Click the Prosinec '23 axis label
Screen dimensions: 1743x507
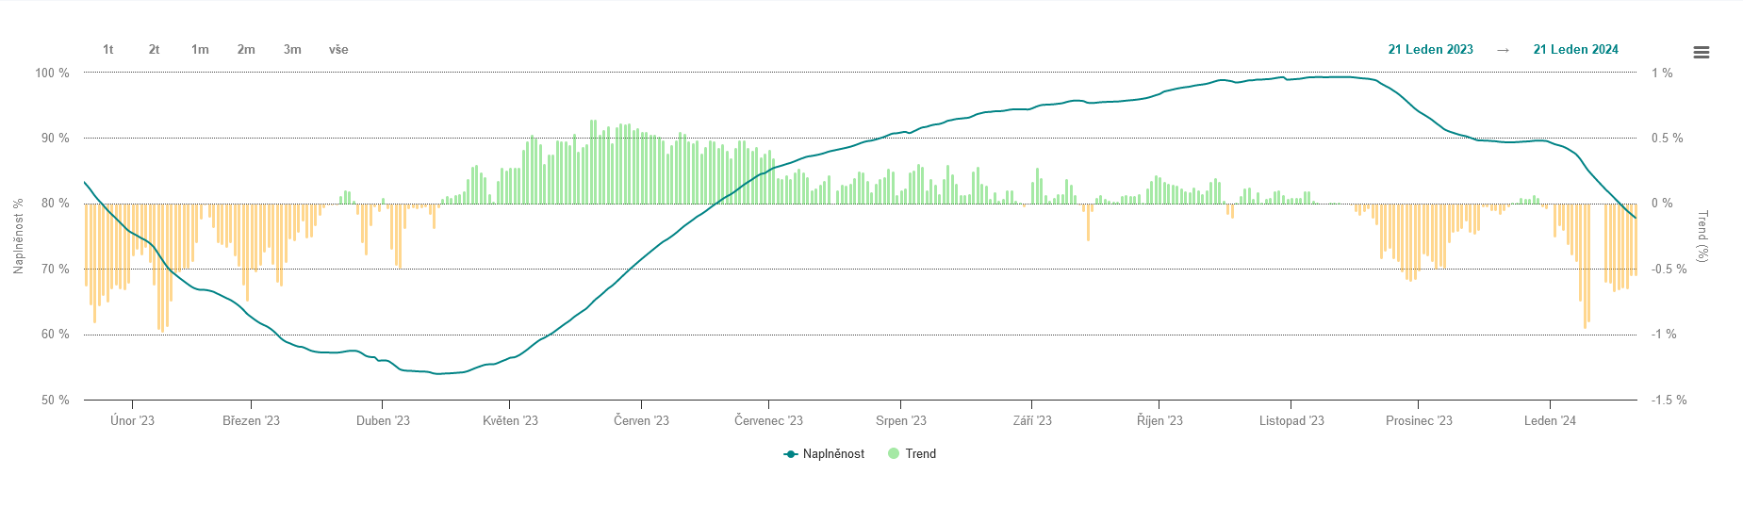(x=1419, y=421)
